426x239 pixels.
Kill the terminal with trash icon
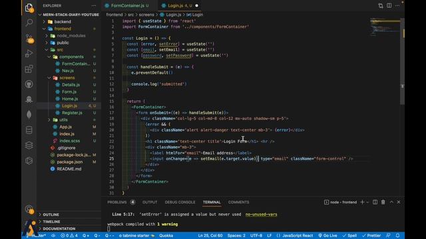click(x=383, y=202)
